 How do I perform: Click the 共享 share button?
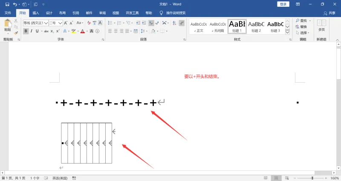[329, 13]
